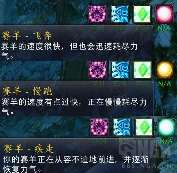Click purple ram icon in bottom row

[x=100, y=127]
